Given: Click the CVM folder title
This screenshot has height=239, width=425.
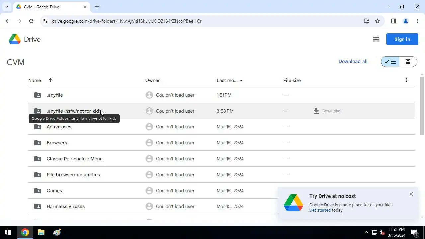Looking at the screenshot, I should click(16, 62).
